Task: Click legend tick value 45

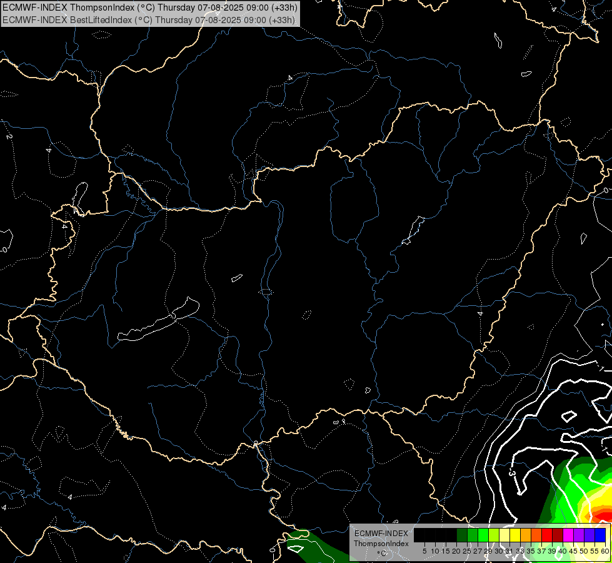Action: point(573,551)
